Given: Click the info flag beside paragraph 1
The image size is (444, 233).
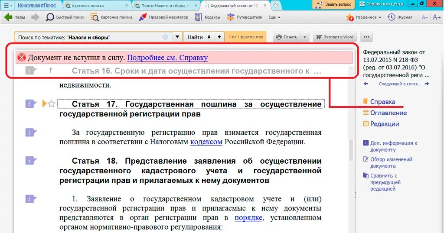Looking at the screenshot, I should [31, 199].
